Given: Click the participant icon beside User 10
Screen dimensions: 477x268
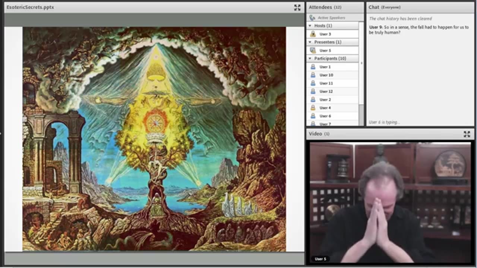Looking at the screenshot, I should point(313,75).
